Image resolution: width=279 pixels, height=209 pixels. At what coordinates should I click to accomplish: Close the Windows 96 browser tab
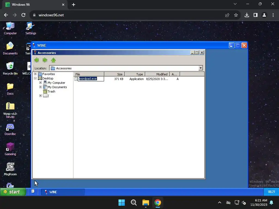click(63, 5)
